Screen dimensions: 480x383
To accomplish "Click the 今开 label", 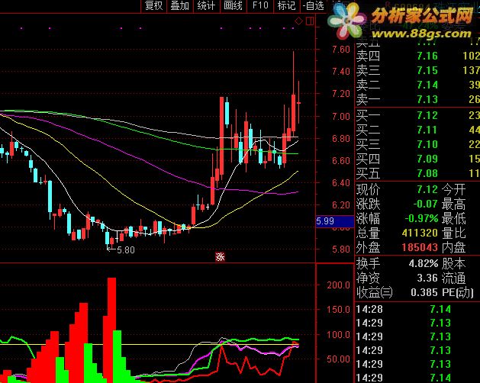I will 454,190.
